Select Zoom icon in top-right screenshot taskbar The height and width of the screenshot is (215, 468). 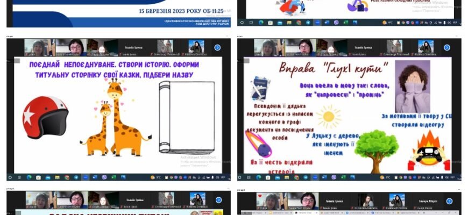317,23
